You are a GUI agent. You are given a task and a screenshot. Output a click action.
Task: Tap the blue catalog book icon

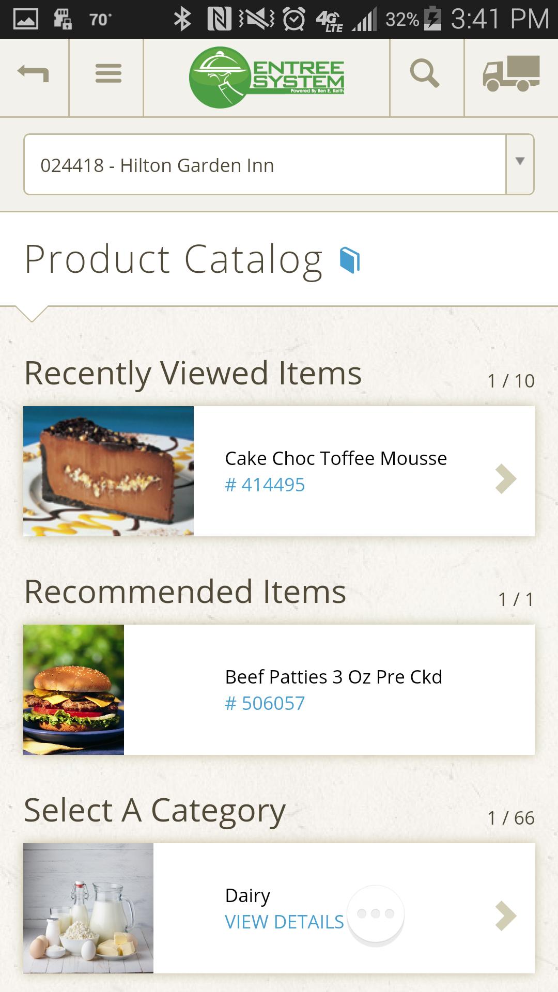tap(350, 260)
